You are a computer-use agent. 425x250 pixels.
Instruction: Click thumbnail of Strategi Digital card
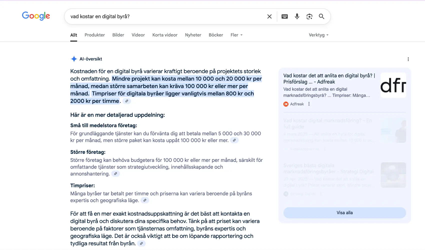(393, 175)
